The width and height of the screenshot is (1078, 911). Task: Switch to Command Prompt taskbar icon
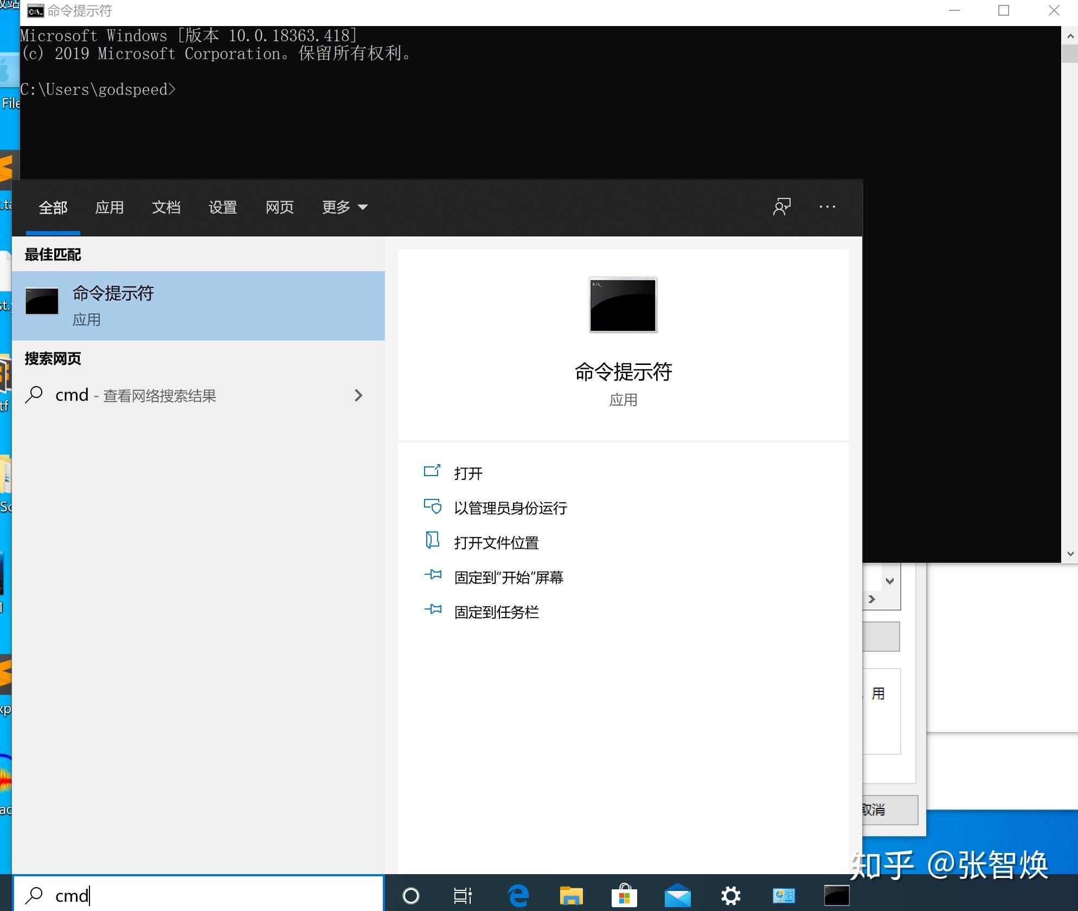837,896
